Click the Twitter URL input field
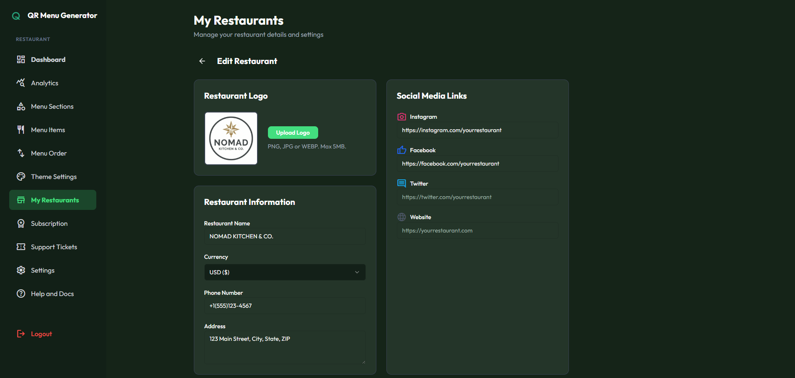This screenshot has height=378, width=795. click(x=477, y=197)
